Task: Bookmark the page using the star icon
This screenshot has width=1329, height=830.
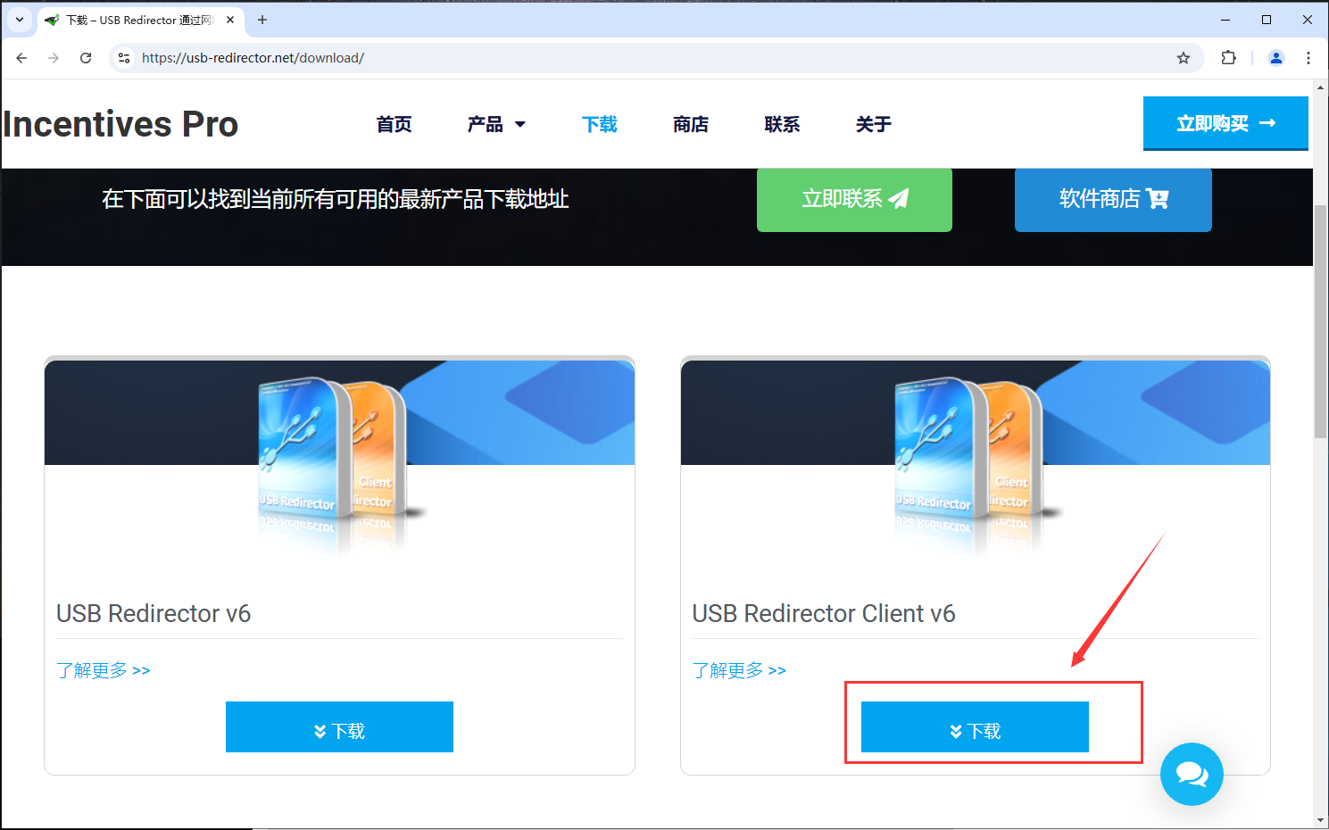Action: [x=1183, y=58]
